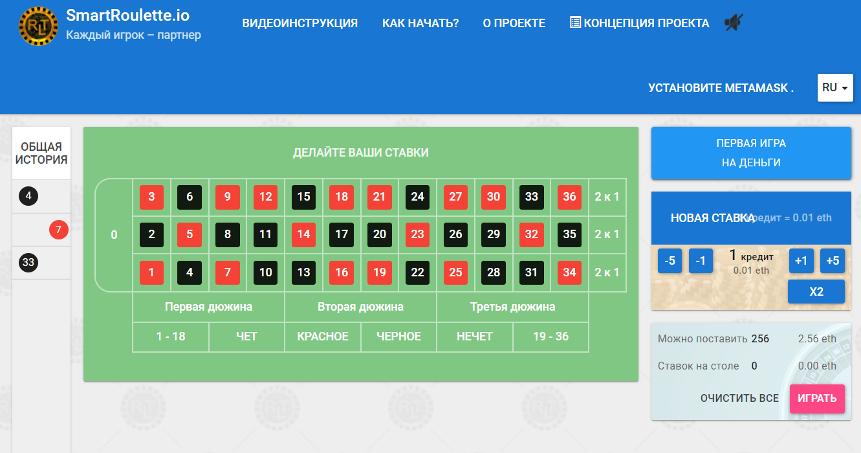Decrease bet with -1 button
This screenshot has height=453, width=861.
pyautogui.click(x=701, y=261)
